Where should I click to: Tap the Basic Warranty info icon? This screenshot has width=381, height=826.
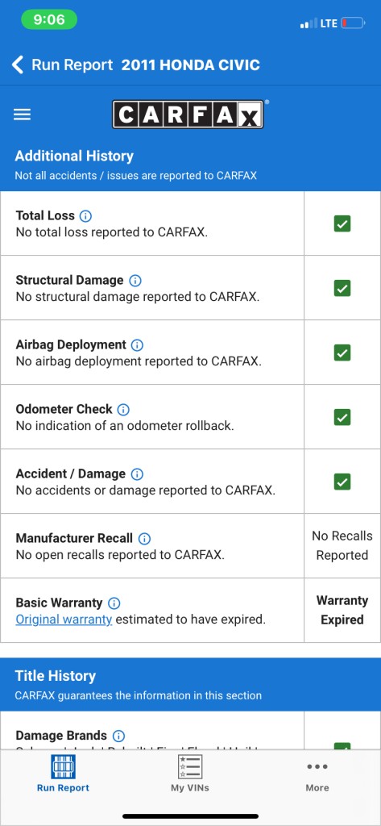(x=114, y=603)
